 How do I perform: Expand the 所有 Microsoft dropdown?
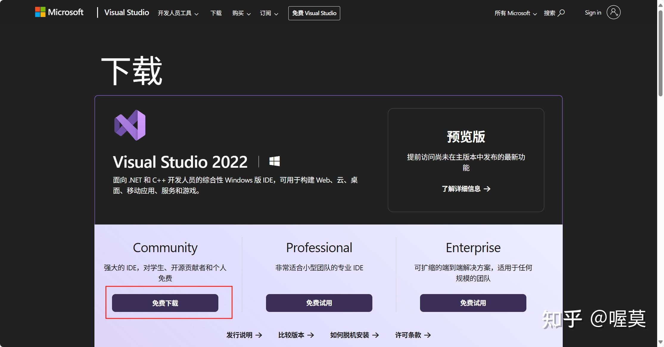[515, 13]
